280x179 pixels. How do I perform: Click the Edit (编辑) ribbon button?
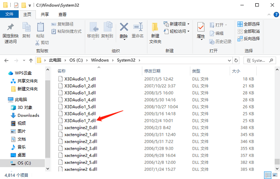click(217, 33)
